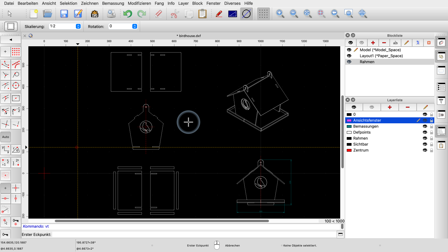Toggle visibility of Bemassungen layer
Viewport: 448px width, 252px height.
click(x=425, y=126)
